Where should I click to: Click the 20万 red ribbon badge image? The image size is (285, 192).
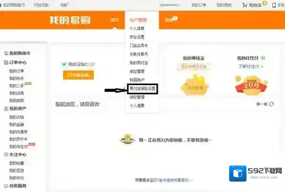251,85
